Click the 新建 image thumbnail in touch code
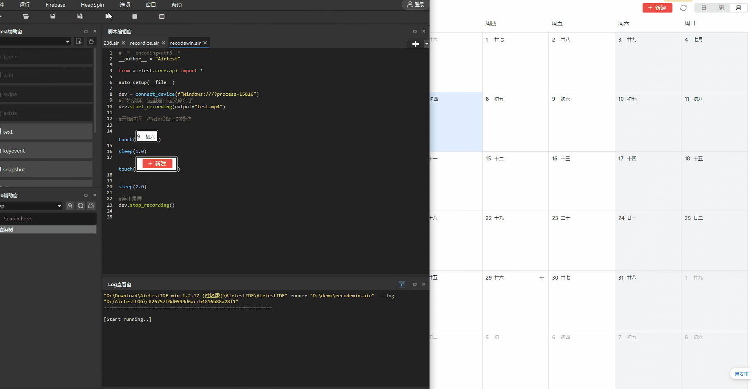751x389 pixels. coord(157,164)
